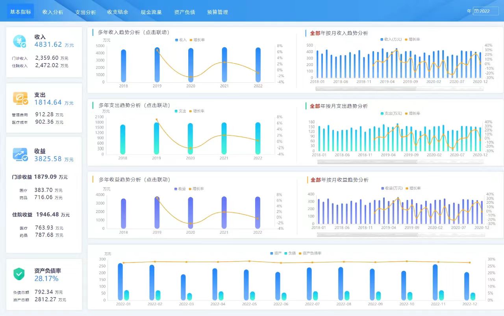Click the 2022 bar in 多年收益趋势分析

click(258, 213)
